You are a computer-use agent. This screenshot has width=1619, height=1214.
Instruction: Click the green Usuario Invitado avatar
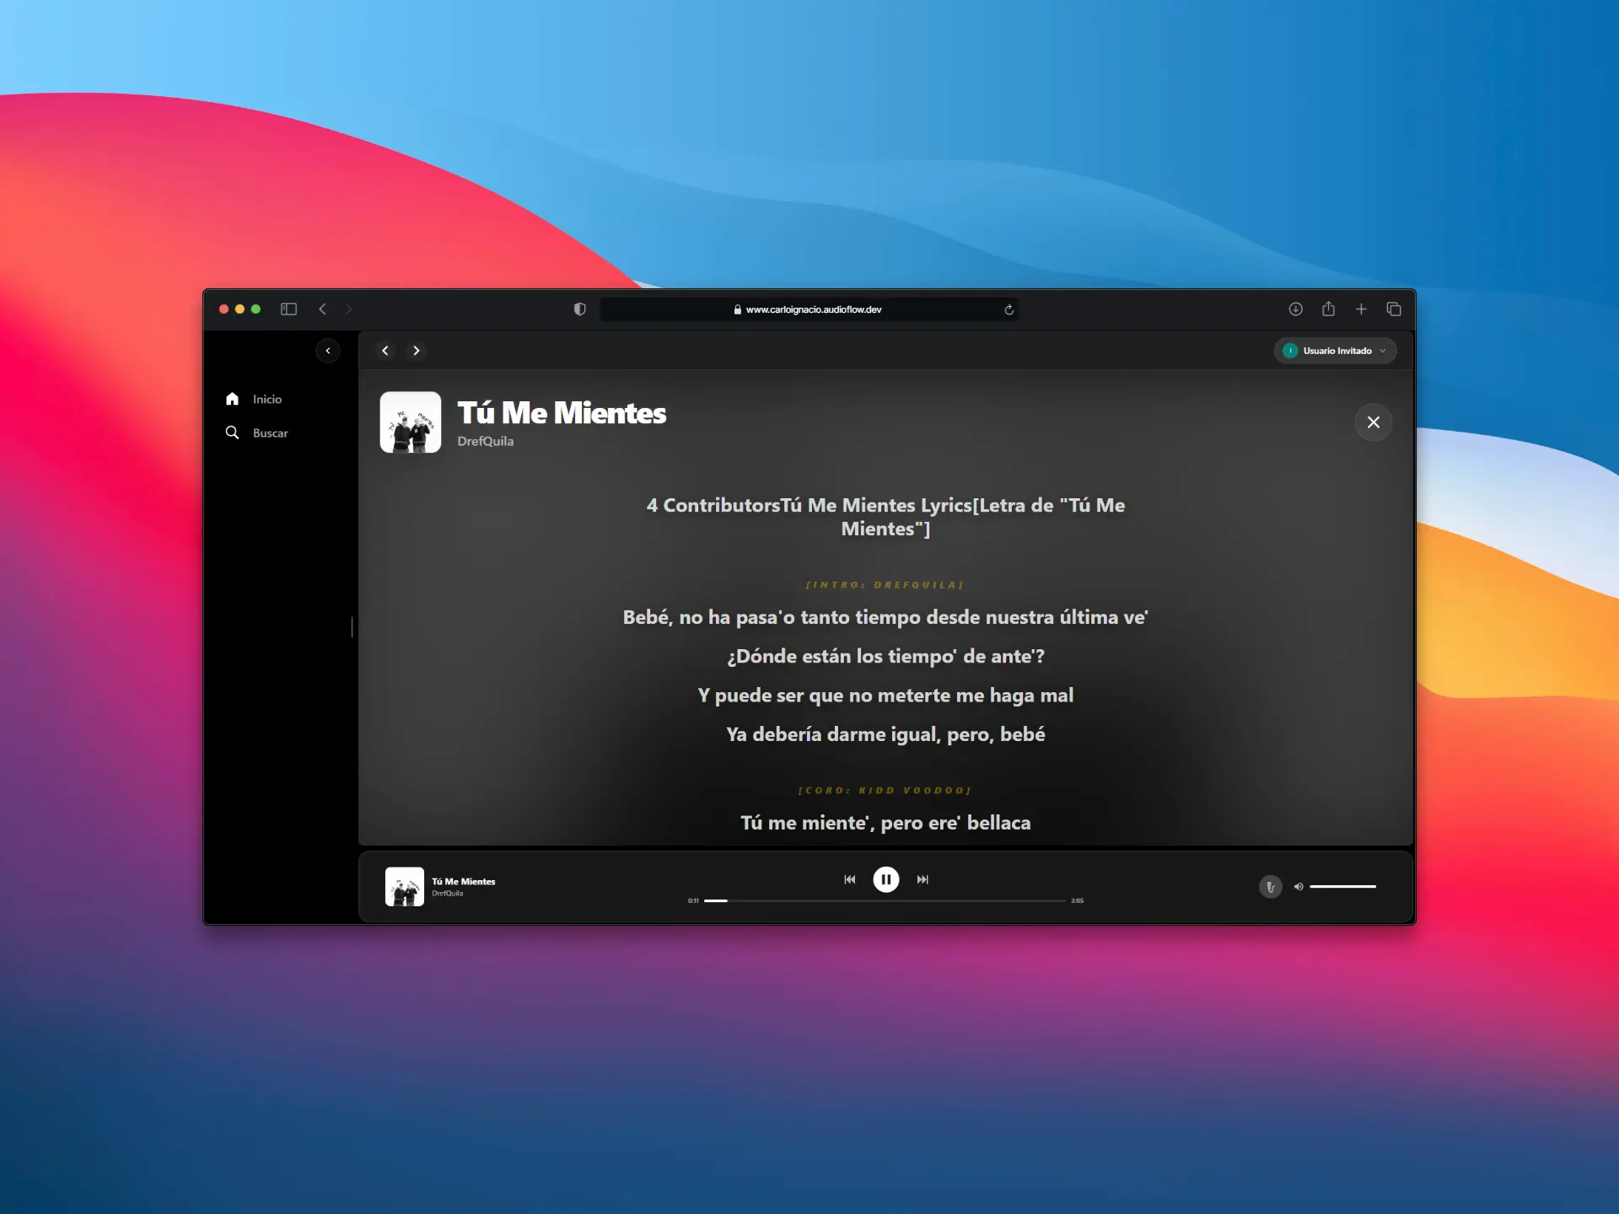click(1290, 351)
